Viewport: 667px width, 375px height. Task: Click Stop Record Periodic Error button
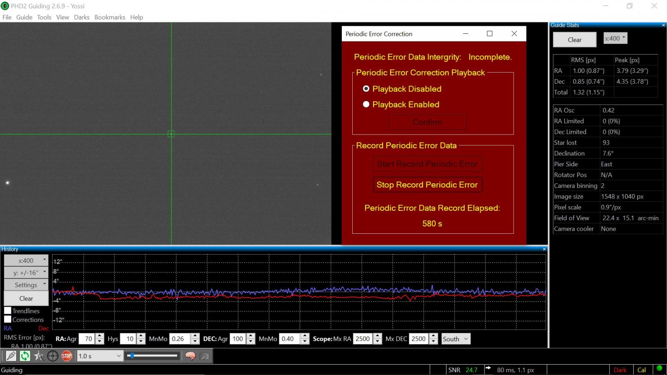[x=427, y=185]
